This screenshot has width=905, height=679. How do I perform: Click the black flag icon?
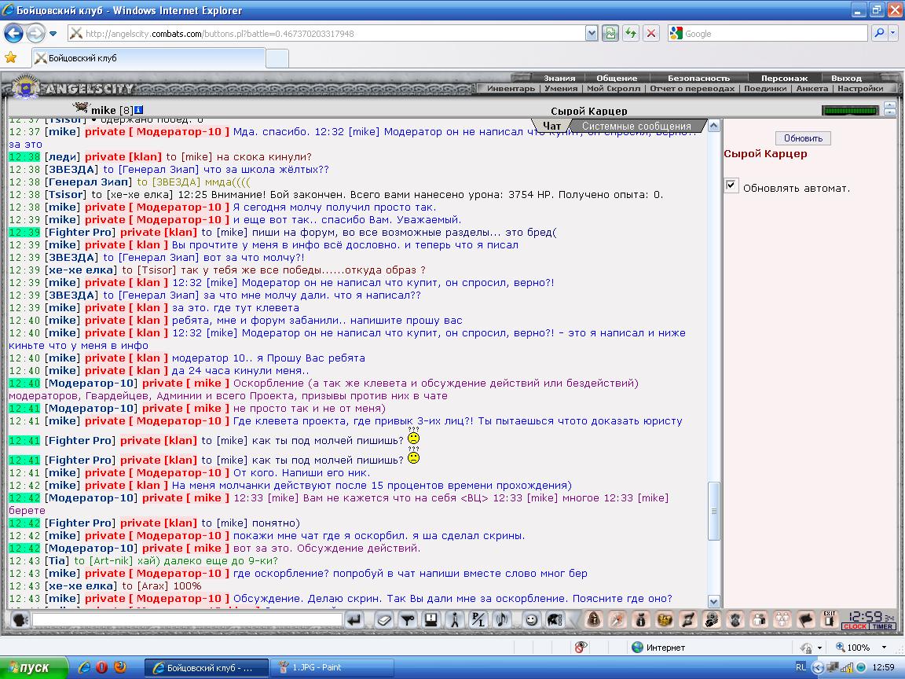(x=806, y=620)
